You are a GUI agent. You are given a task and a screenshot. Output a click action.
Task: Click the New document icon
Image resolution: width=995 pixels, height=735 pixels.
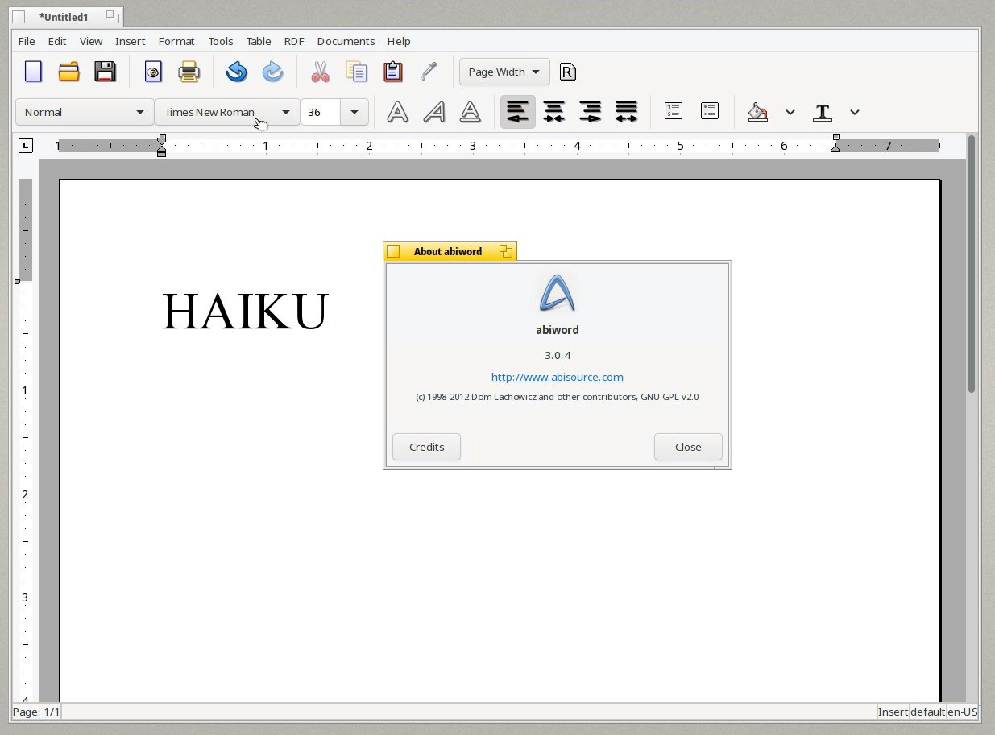(x=33, y=72)
